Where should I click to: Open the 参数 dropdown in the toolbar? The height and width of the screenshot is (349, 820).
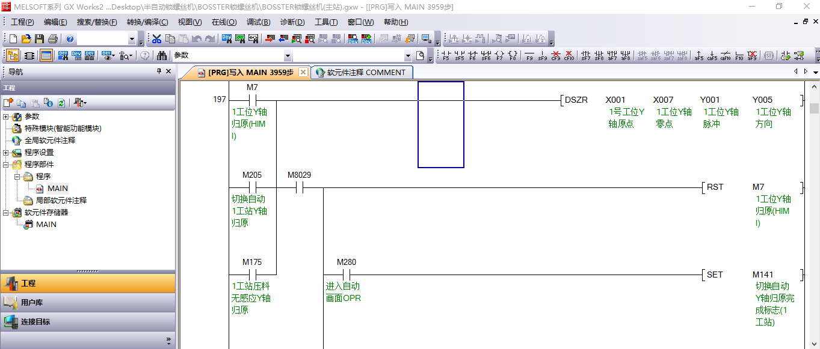coord(288,56)
